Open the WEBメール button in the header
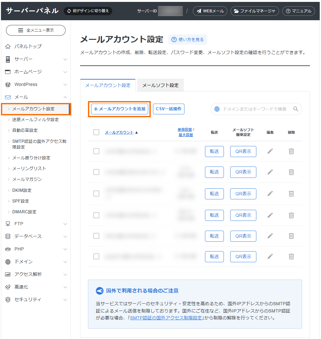The image size is (321, 339). 210,11
